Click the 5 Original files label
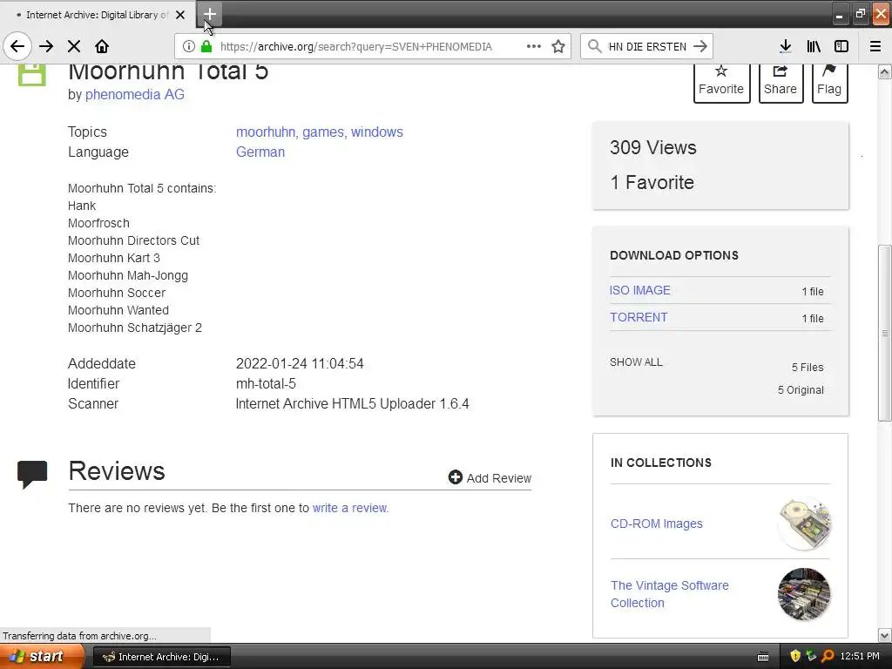This screenshot has height=669, width=892. click(x=801, y=389)
